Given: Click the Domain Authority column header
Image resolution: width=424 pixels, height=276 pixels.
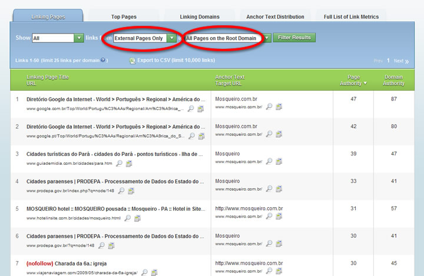Looking at the screenshot, I should (x=393, y=80).
